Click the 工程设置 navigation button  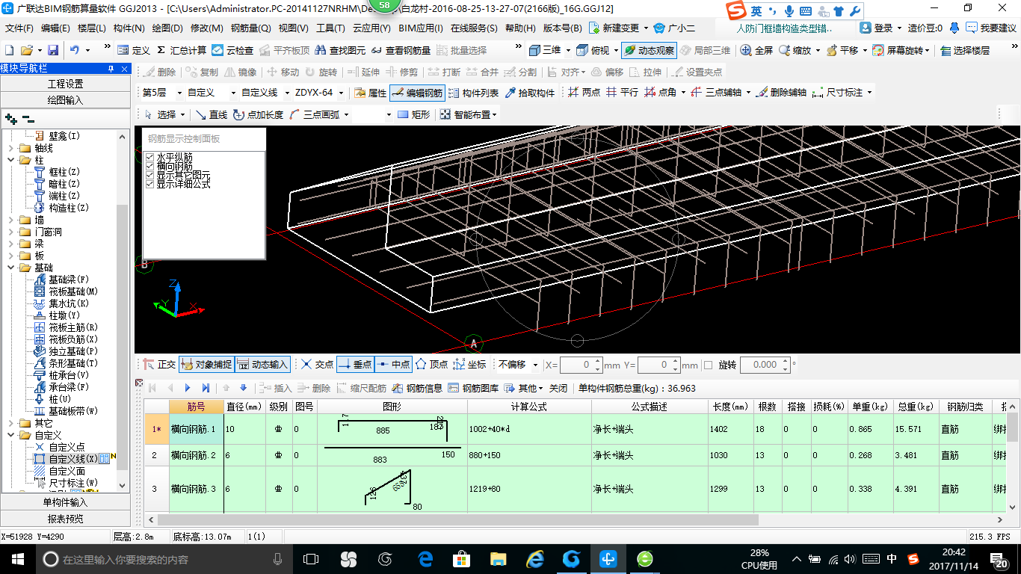pos(66,84)
